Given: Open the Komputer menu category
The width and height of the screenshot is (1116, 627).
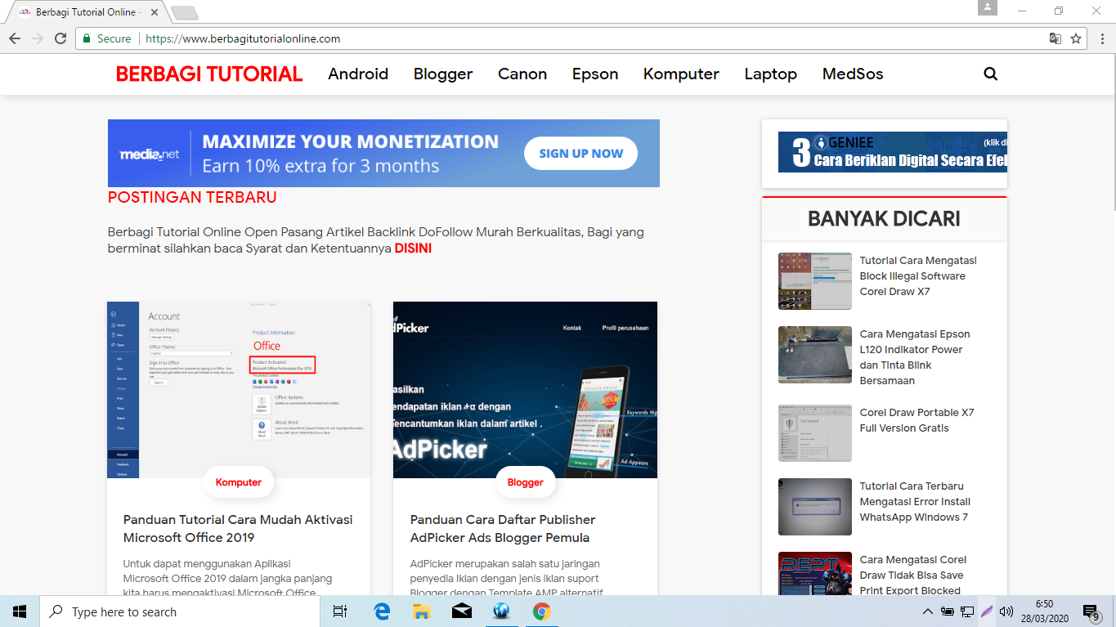Looking at the screenshot, I should (681, 74).
